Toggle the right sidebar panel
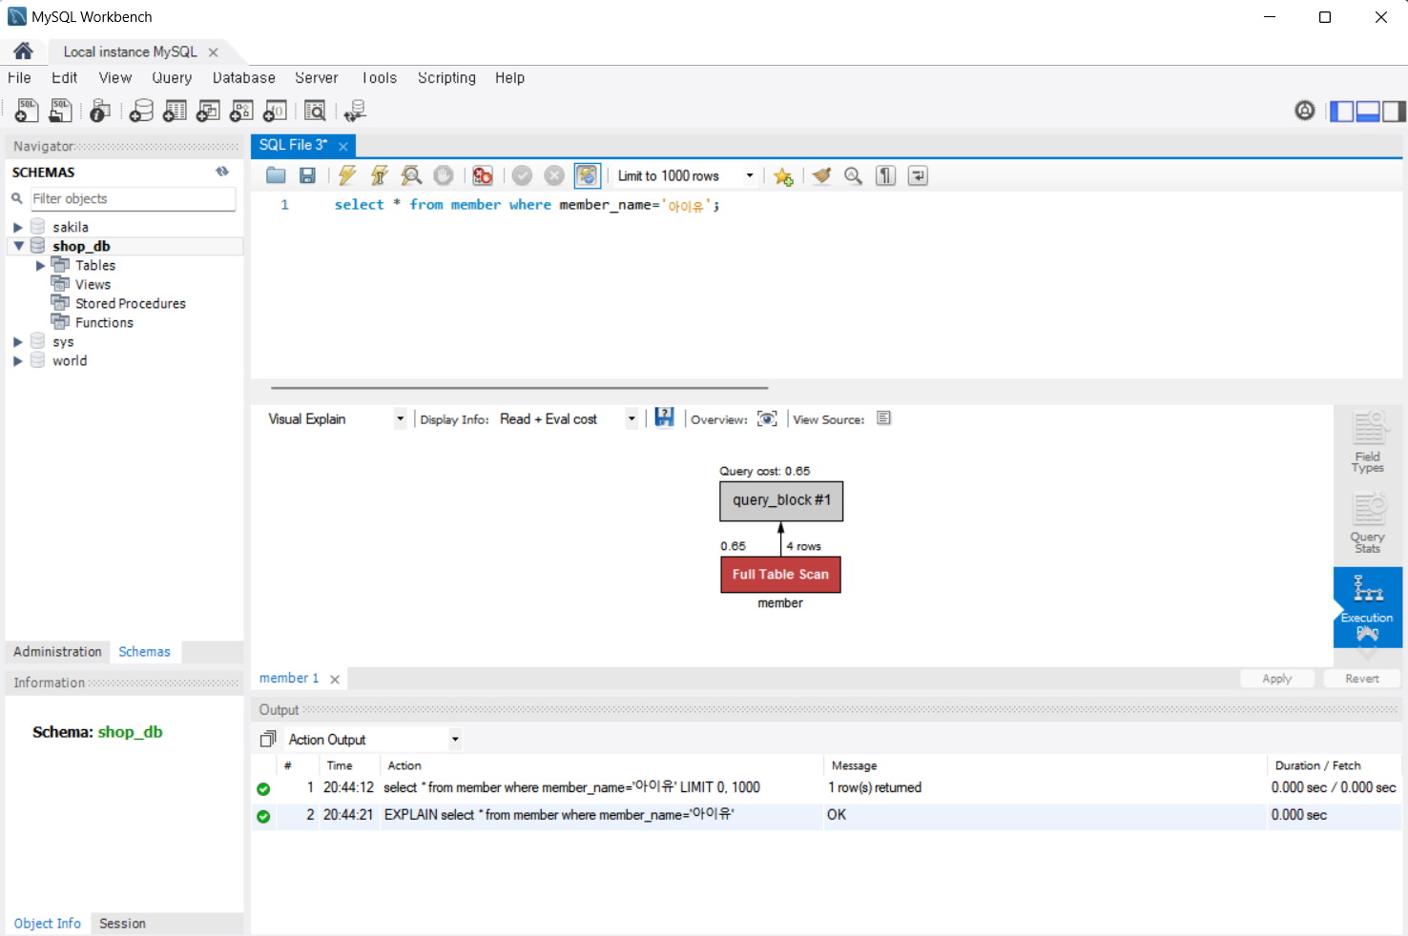The height and width of the screenshot is (936, 1408). (x=1394, y=111)
